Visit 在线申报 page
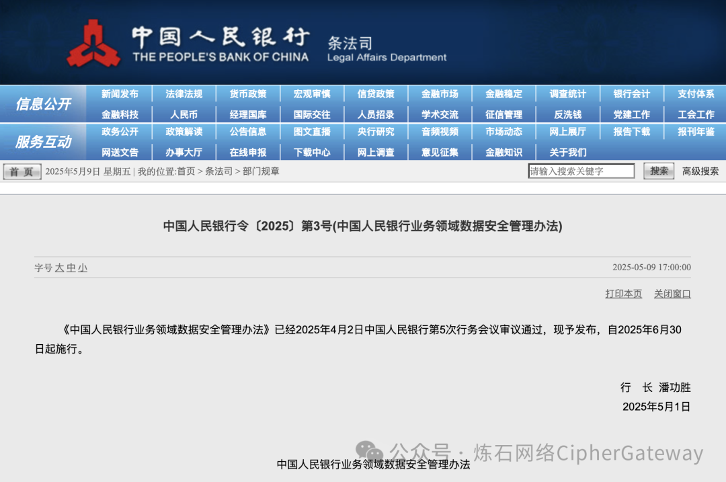This screenshot has height=482, width=726. 247,153
